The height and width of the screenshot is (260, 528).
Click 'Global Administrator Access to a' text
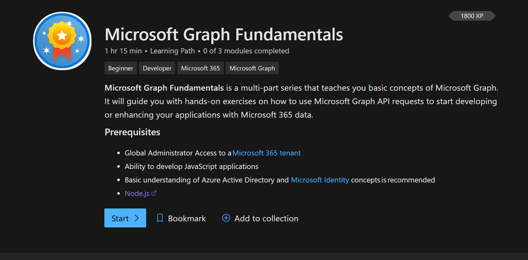tap(178, 153)
